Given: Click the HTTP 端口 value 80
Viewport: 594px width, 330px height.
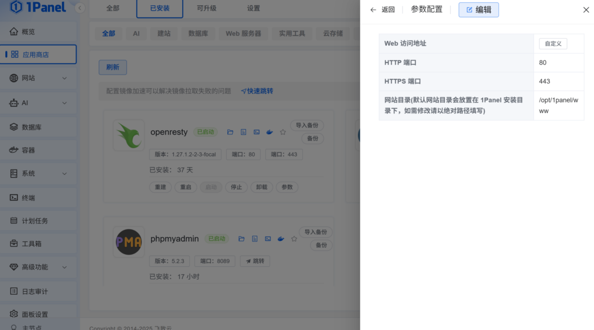Looking at the screenshot, I should pos(542,63).
